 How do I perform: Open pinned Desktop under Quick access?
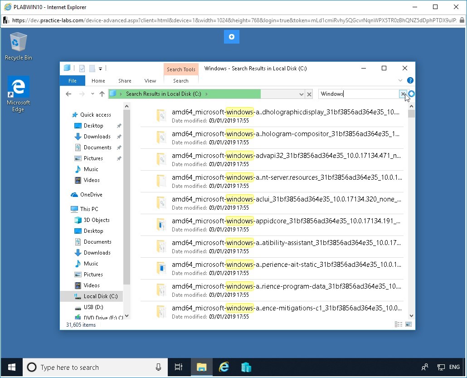coord(93,126)
